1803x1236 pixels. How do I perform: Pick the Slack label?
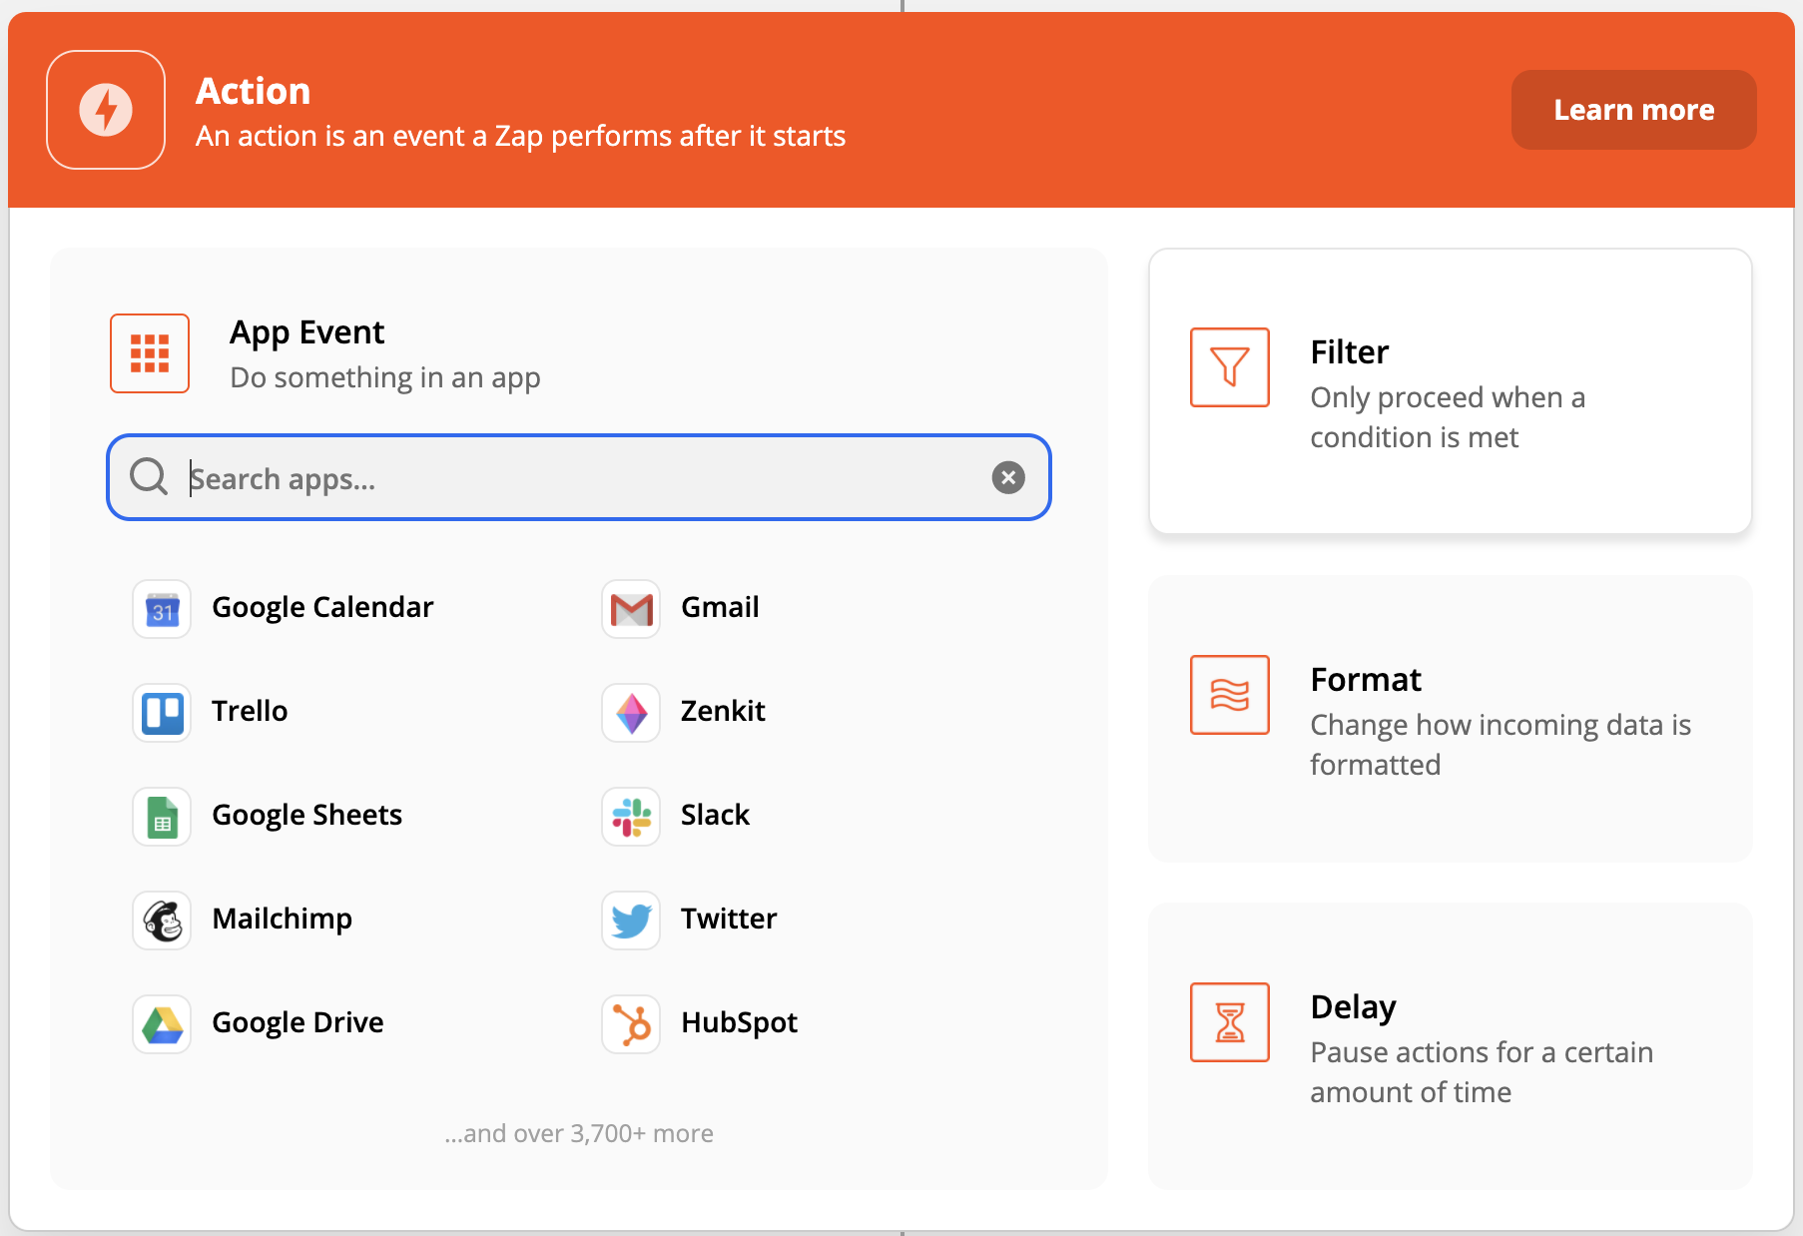(715, 815)
